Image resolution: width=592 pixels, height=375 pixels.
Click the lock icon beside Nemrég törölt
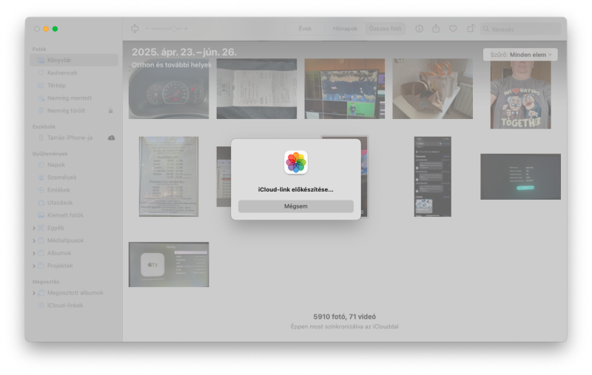[110, 110]
